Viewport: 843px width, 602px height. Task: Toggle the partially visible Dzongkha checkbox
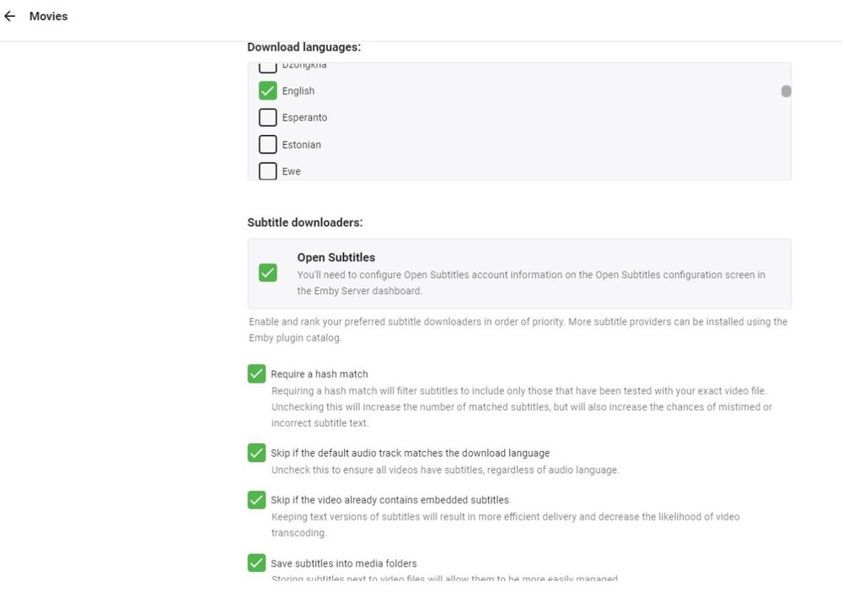click(x=268, y=67)
